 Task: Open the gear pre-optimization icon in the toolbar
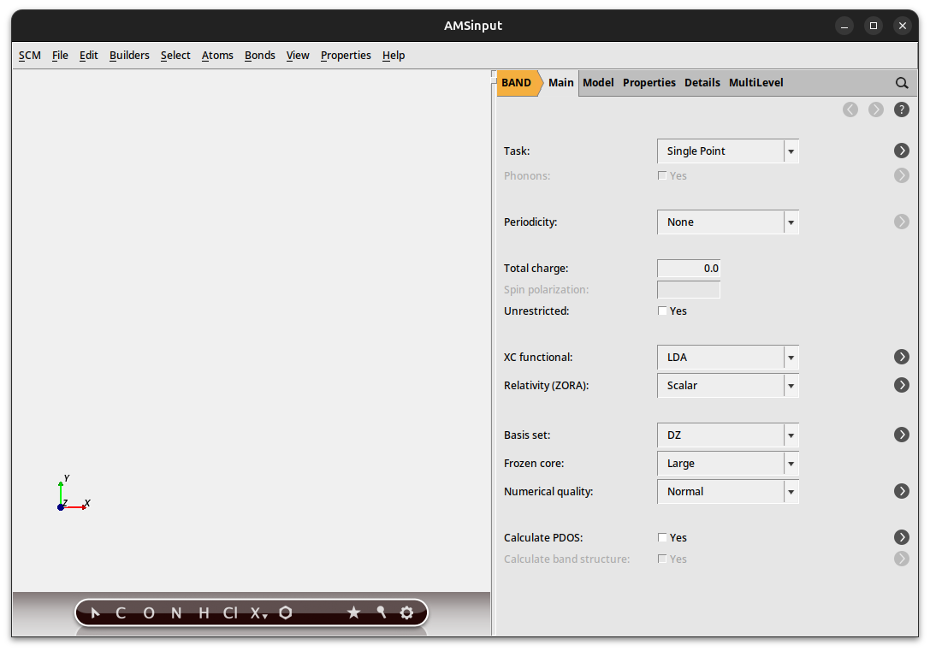coord(406,613)
